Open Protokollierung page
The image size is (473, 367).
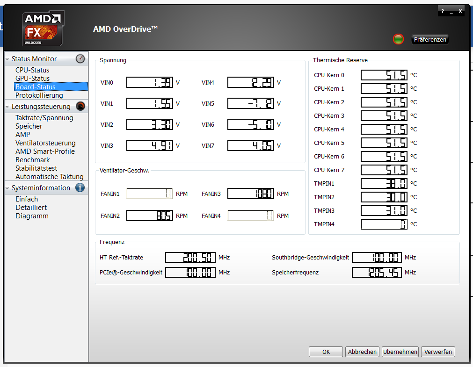coord(39,95)
